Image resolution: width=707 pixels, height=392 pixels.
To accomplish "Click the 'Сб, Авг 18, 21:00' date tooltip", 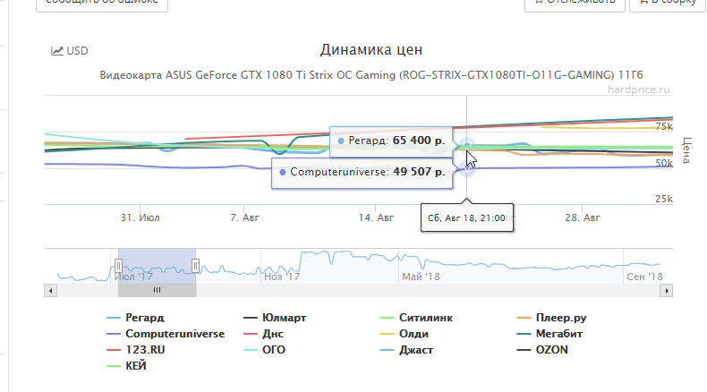I will [466, 217].
